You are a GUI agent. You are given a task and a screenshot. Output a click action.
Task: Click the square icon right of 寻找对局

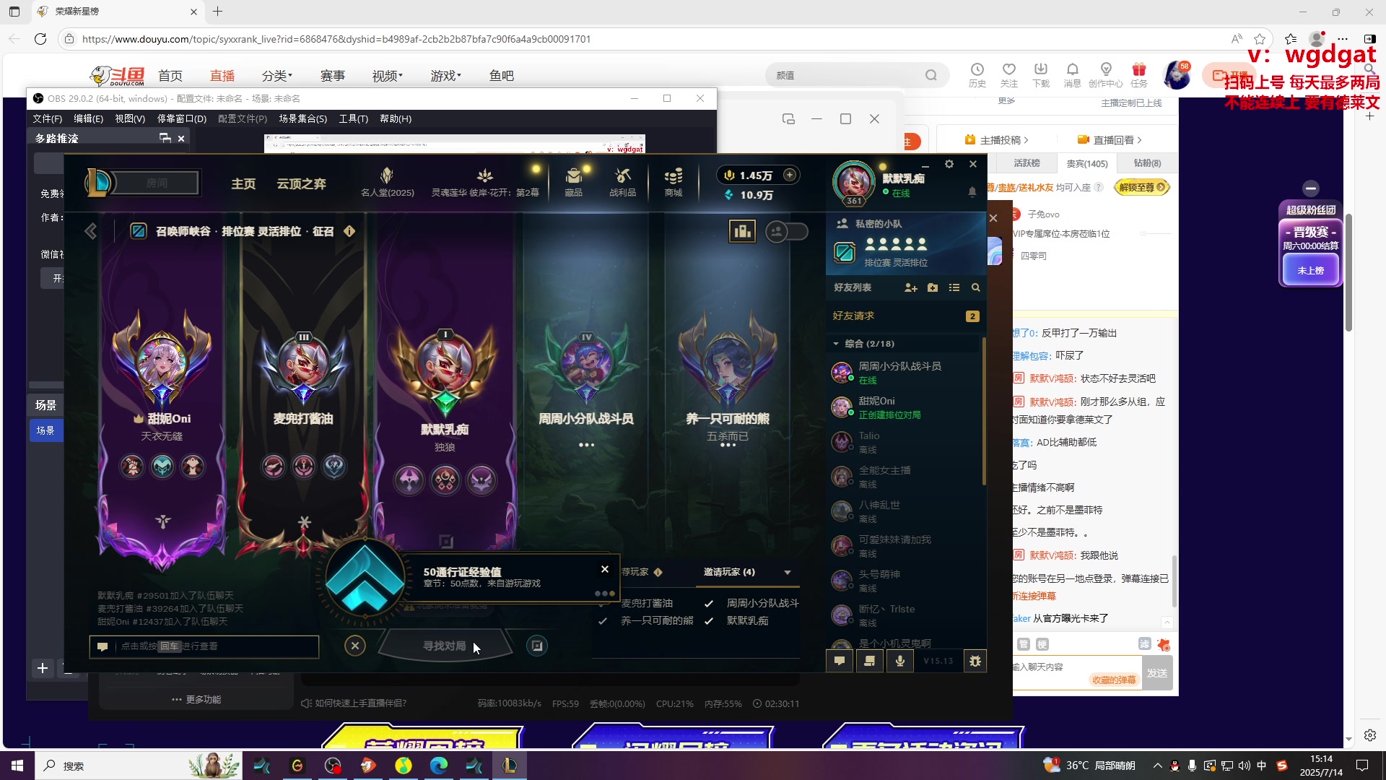coord(537,646)
